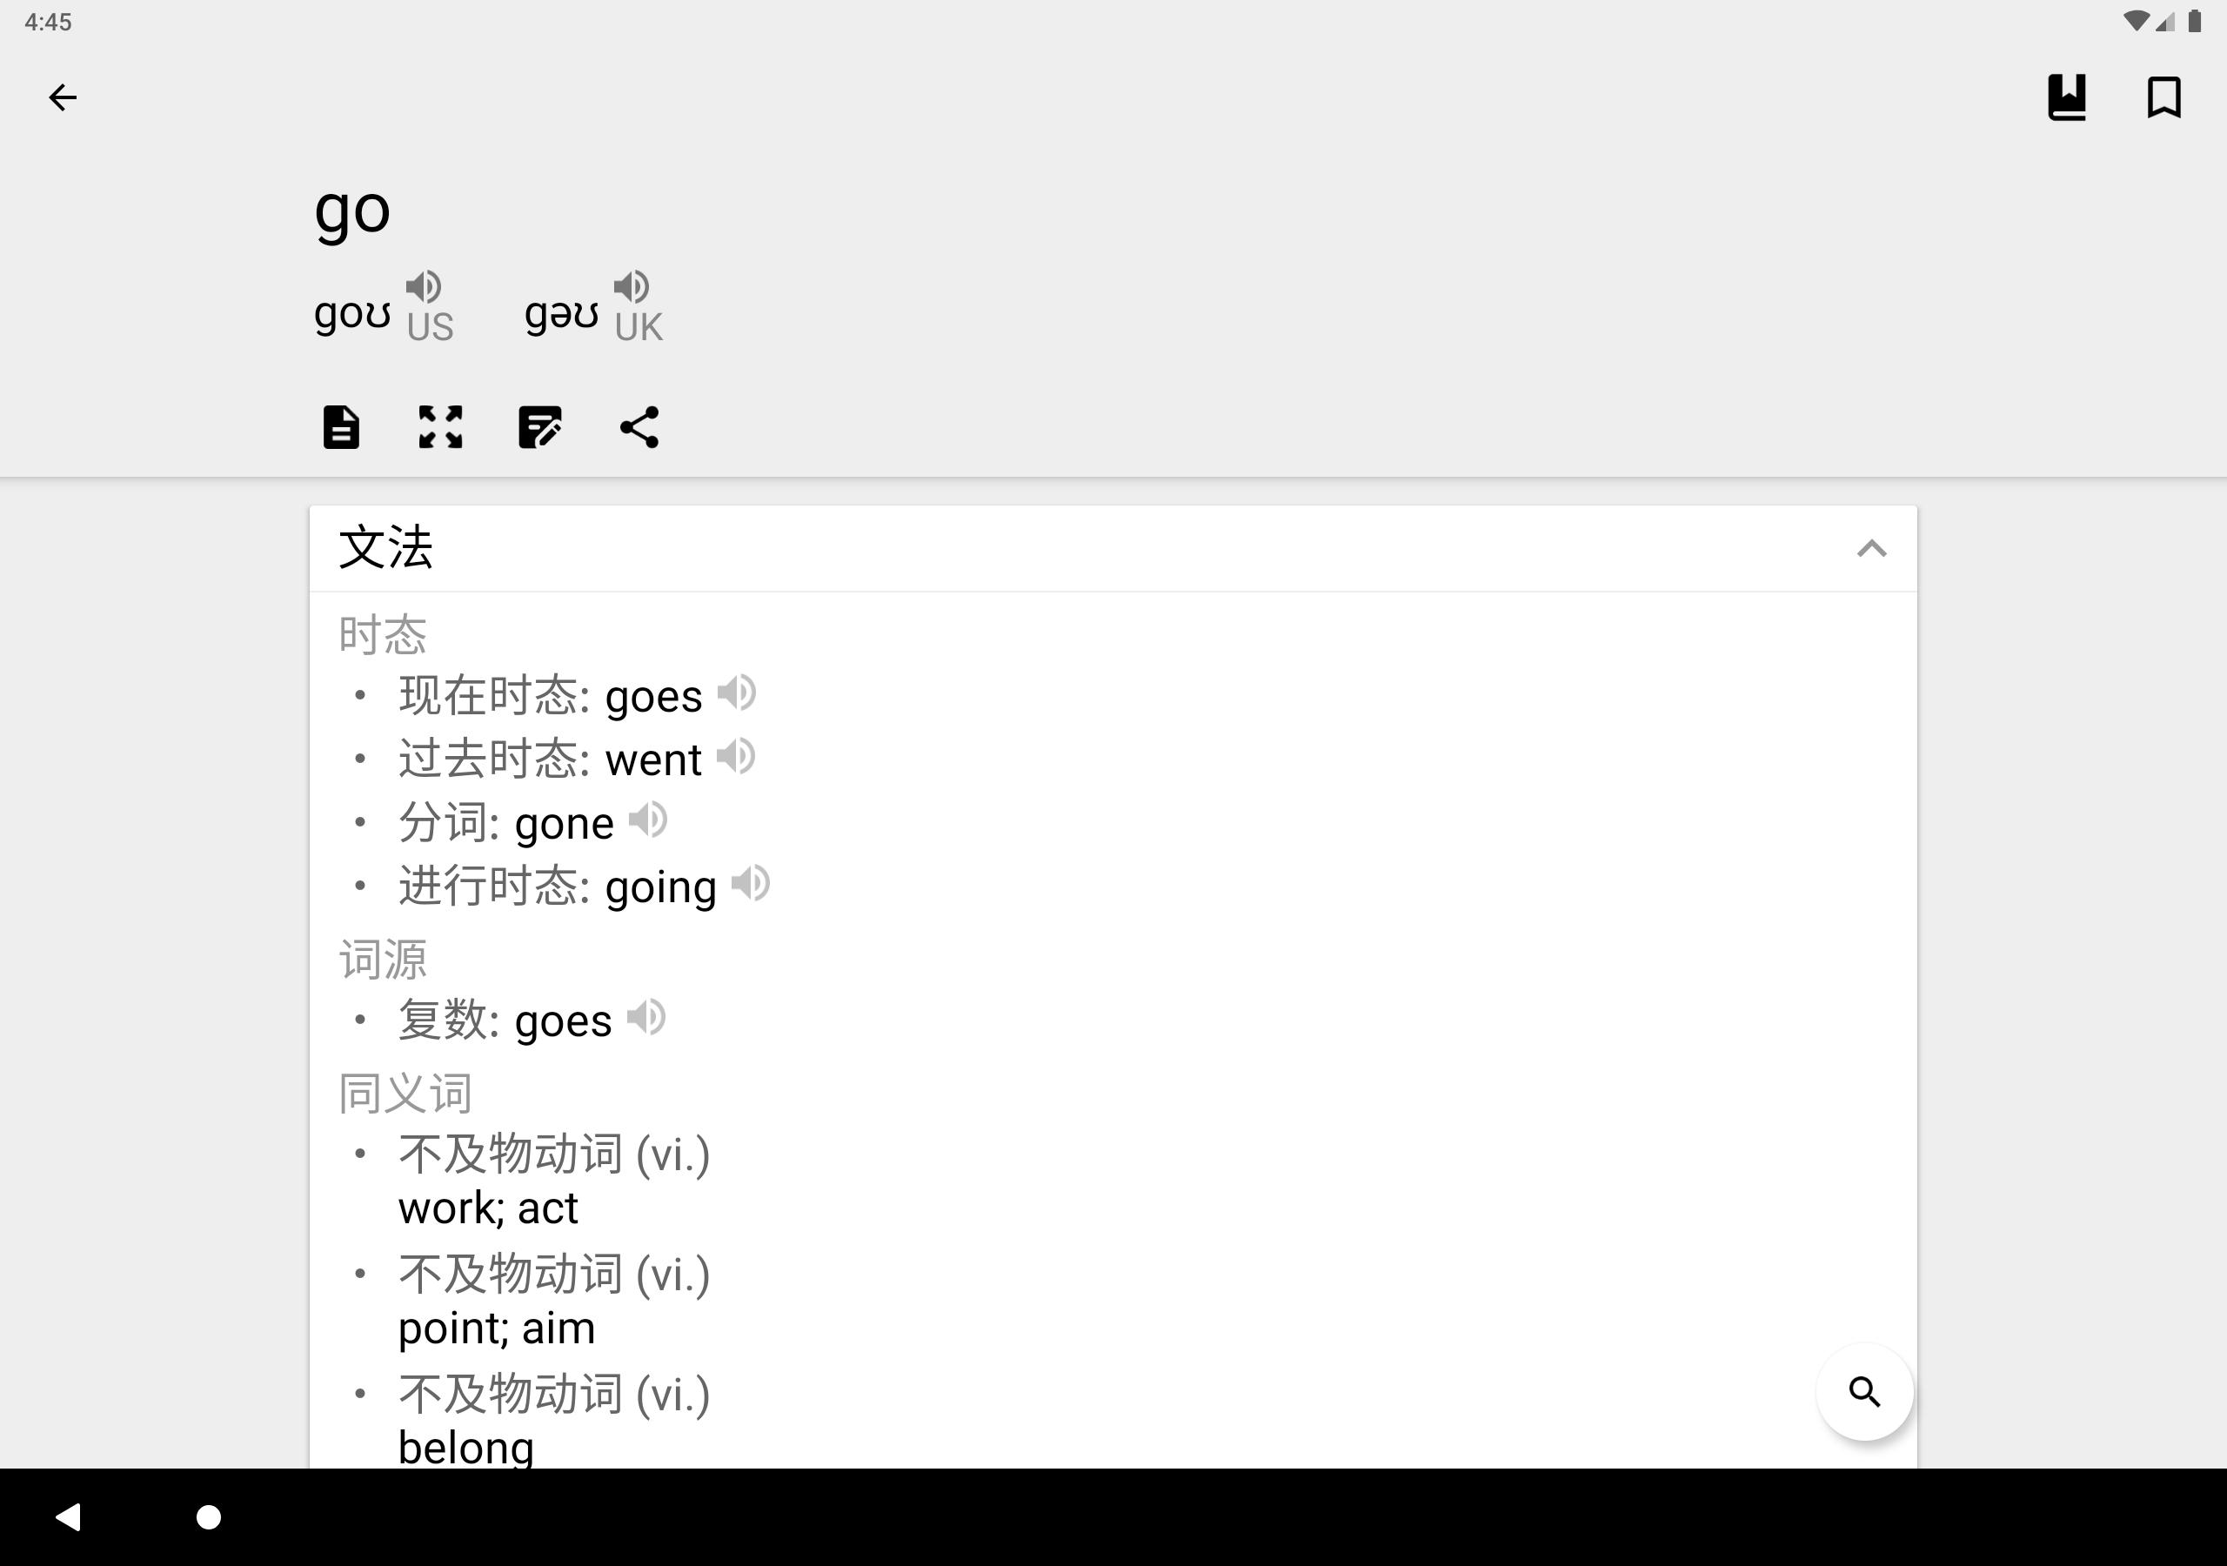Tap the synonyms work; act
The height and width of the screenshot is (1566, 2227).
coord(488,1208)
